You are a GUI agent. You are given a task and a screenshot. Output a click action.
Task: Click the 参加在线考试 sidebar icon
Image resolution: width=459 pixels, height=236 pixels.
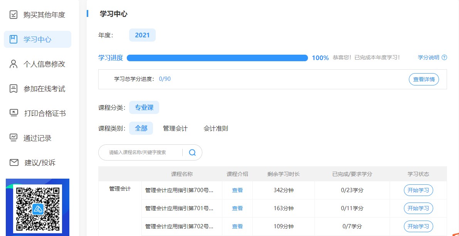(13, 89)
